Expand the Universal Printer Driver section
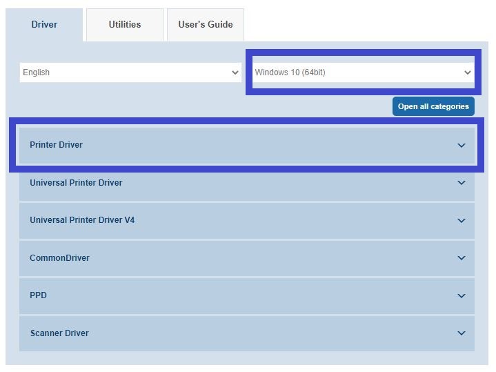Image resolution: width=496 pixels, height=372 pixels. (76, 183)
